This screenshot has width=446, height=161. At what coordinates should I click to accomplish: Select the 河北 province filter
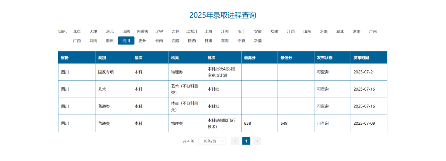(x=110, y=31)
